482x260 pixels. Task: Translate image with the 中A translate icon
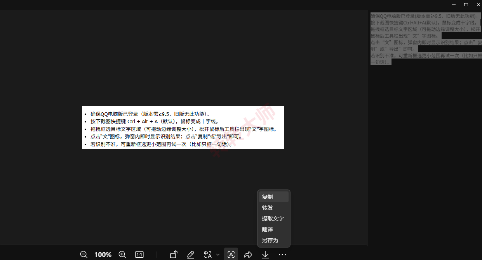coord(208,255)
